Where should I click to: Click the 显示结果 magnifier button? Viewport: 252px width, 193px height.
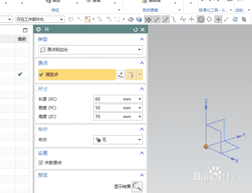[137, 186]
